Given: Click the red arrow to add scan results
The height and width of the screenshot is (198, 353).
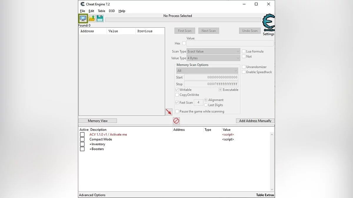Looking at the screenshot, I should point(169,112).
